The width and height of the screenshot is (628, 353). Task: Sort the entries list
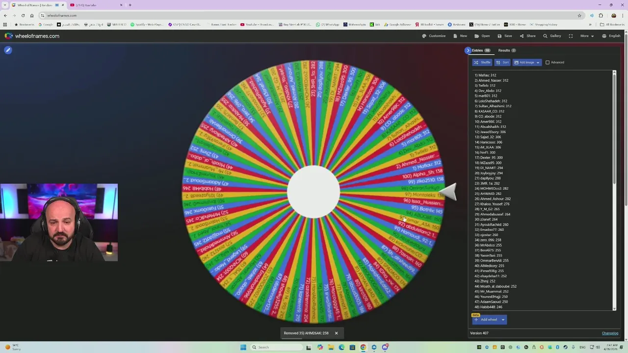coord(502,62)
